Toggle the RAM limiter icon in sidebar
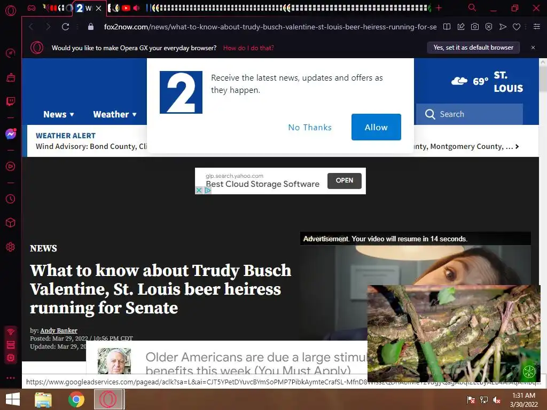This screenshot has width=547, height=410. click(x=11, y=345)
